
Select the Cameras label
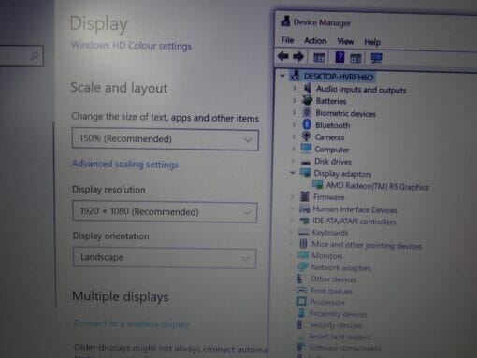click(x=329, y=137)
